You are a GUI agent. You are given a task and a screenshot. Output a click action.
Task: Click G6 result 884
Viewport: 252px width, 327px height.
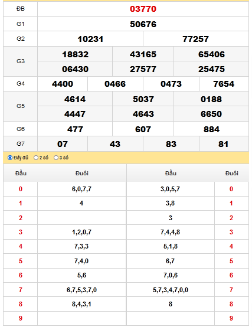pos(211,129)
